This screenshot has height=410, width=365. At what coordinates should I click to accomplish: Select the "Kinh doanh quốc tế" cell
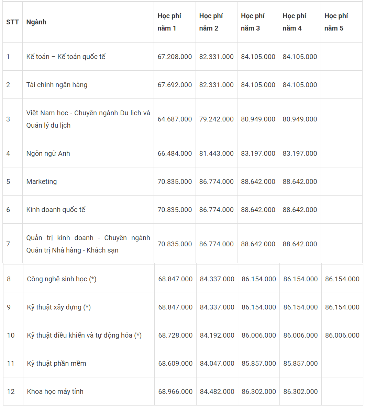tap(56, 210)
